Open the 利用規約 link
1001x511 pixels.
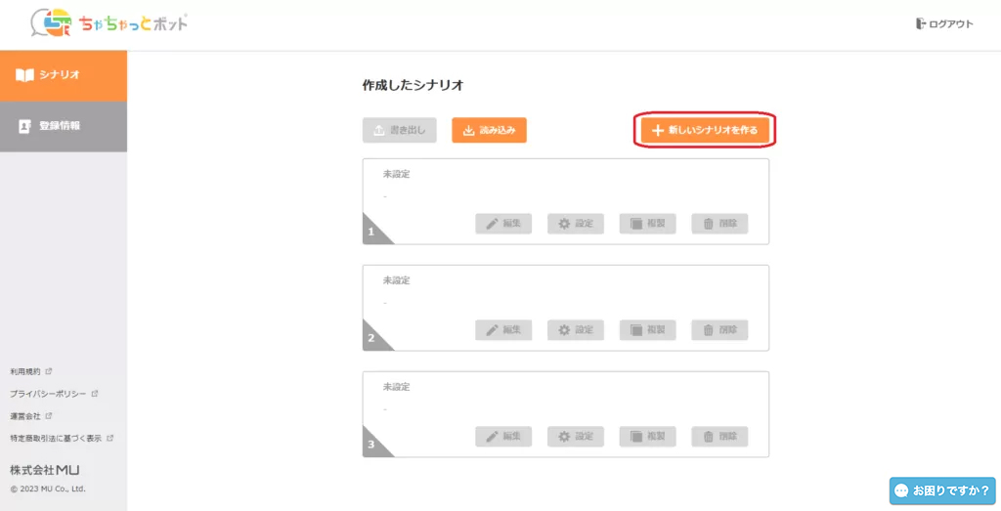pos(25,371)
